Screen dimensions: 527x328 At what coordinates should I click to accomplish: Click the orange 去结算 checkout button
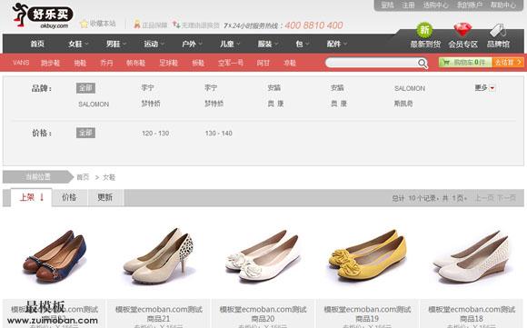508,63
